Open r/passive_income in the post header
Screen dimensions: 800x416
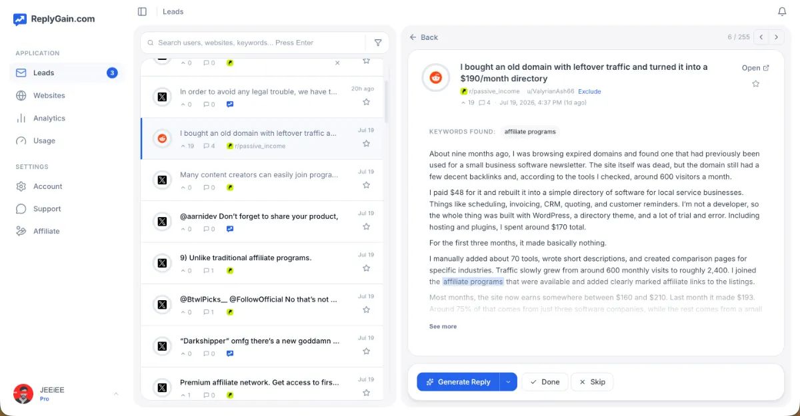click(x=490, y=91)
